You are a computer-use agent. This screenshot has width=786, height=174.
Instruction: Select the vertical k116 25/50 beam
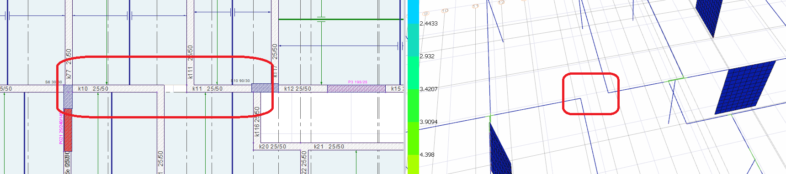tap(257, 122)
